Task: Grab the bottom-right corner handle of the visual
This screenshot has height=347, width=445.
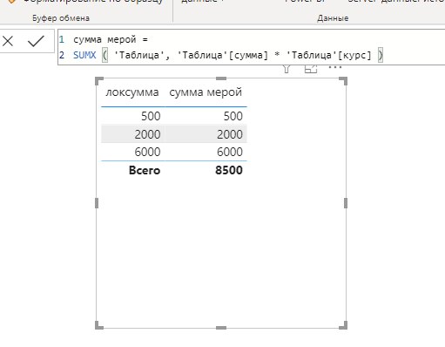Action: coord(343,325)
